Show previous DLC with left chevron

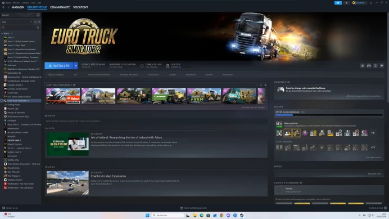(x=257, y=85)
